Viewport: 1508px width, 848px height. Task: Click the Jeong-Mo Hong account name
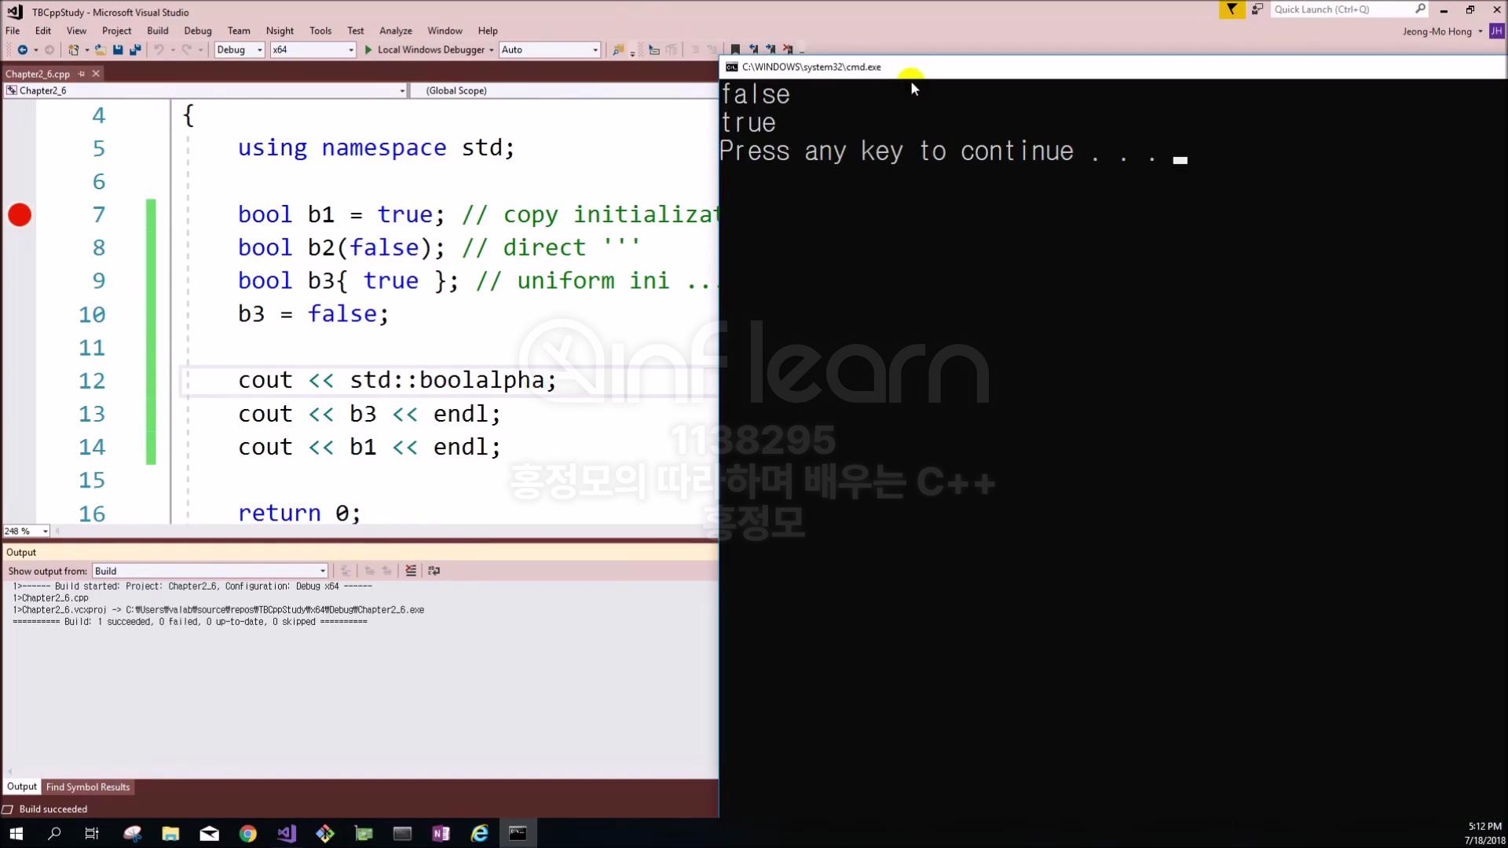pyautogui.click(x=1437, y=31)
